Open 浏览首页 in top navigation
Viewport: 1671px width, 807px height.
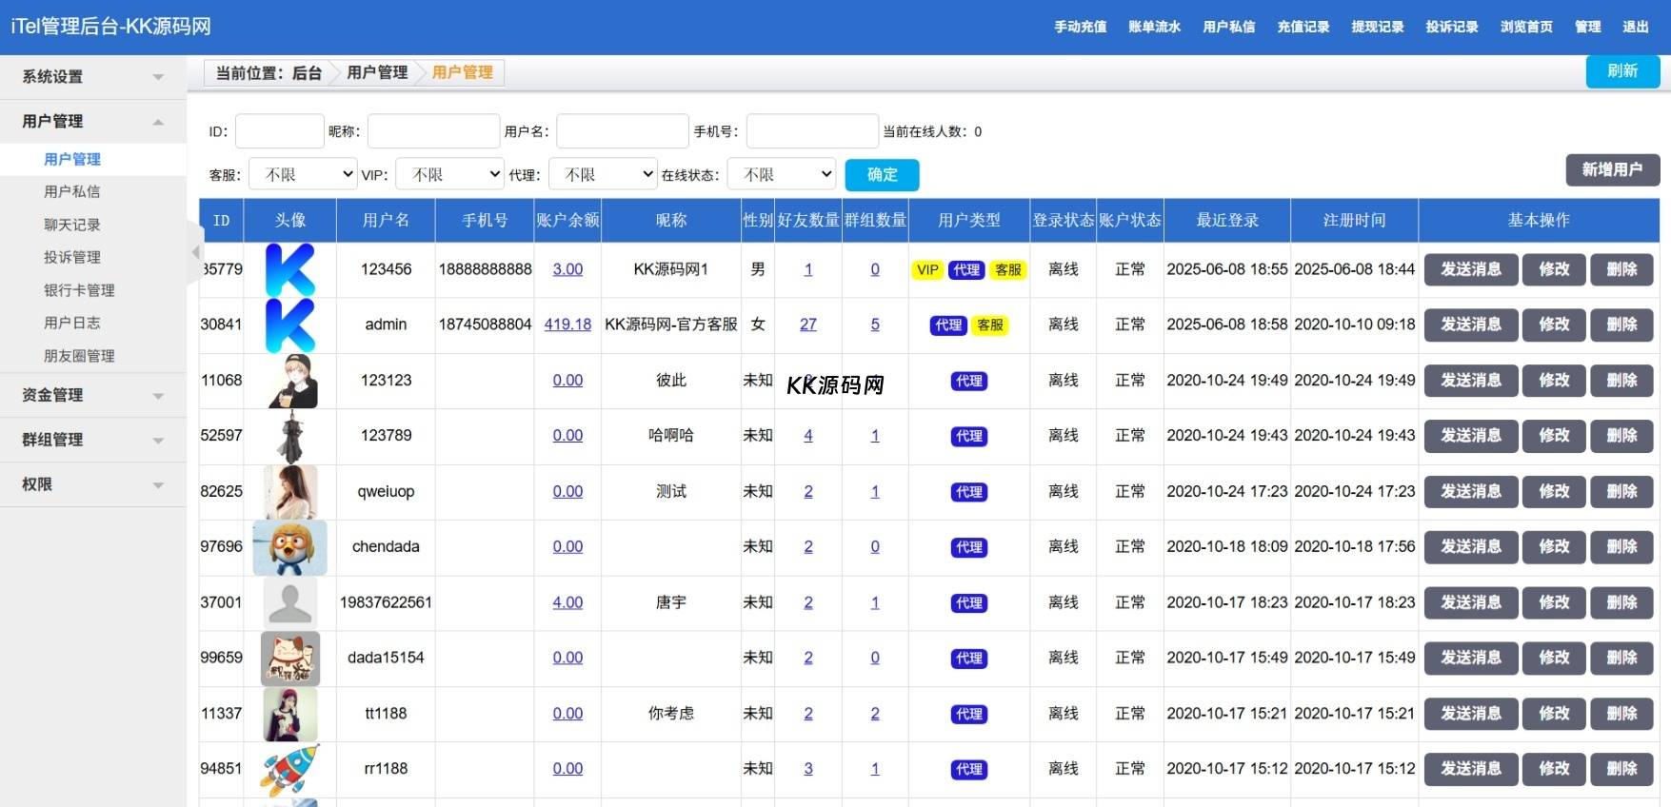coord(1526,27)
